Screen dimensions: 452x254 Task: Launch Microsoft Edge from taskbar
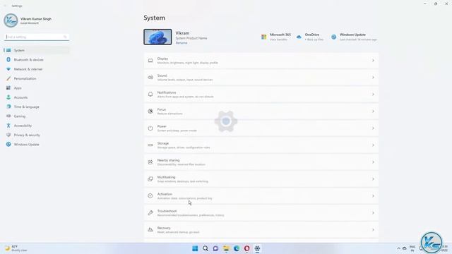tap(237, 248)
